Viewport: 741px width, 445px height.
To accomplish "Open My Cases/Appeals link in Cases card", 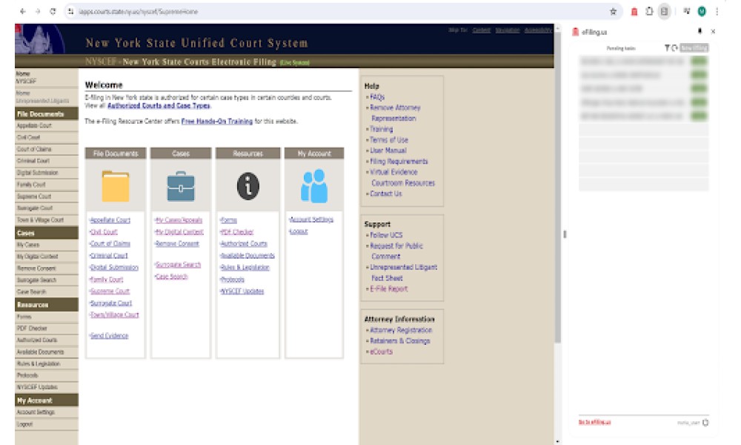I will (x=179, y=220).
